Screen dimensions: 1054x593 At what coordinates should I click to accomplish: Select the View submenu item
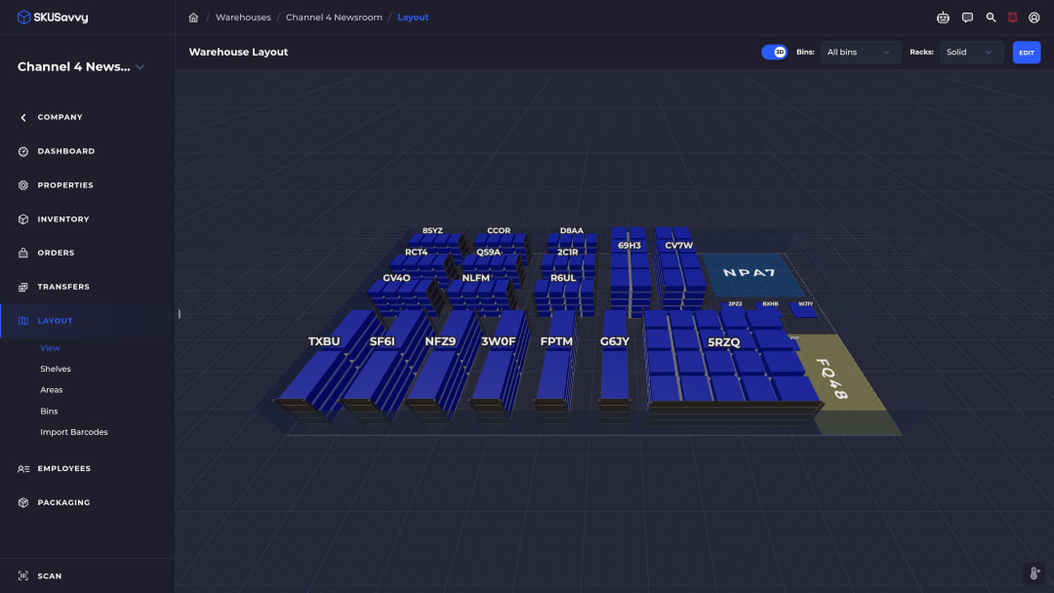(50, 348)
